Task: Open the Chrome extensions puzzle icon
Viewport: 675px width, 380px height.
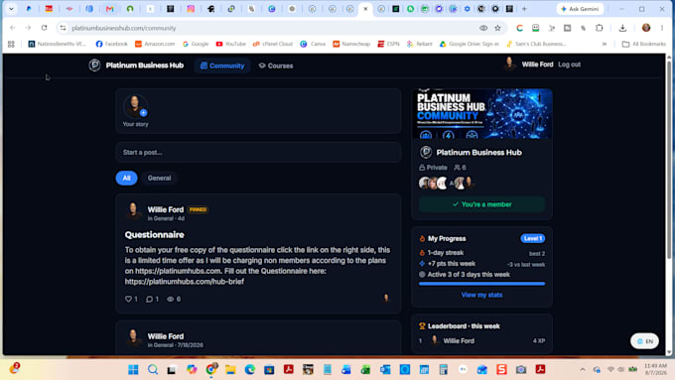Action: (600, 28)
